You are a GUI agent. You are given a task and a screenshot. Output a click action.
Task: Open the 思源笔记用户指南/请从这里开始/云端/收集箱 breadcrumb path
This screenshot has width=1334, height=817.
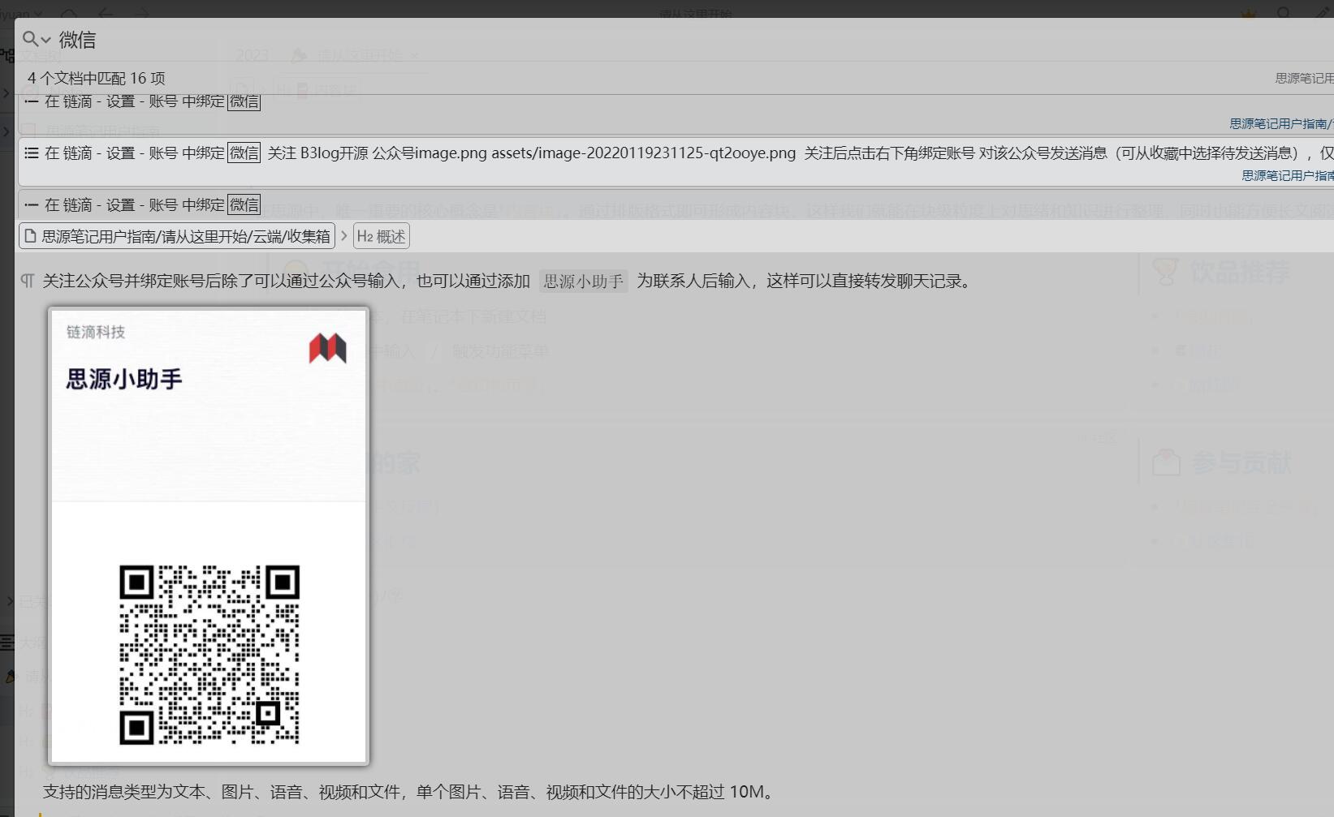[177, 236]
